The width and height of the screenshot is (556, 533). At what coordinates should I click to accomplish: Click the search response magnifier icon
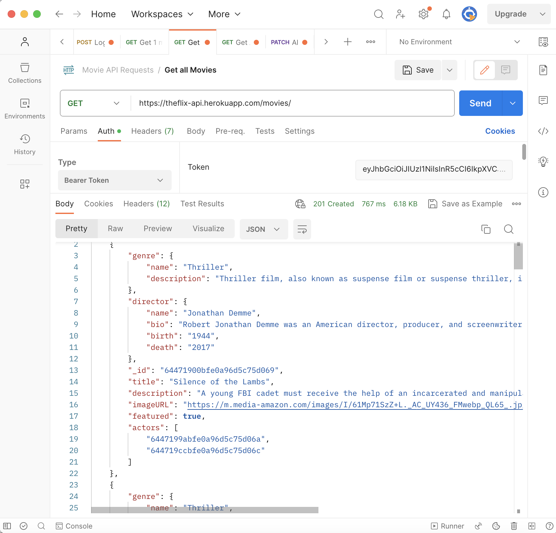coord(509,229)
